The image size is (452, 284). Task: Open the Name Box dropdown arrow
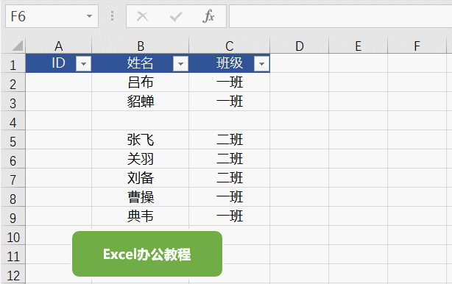point(89,16)
